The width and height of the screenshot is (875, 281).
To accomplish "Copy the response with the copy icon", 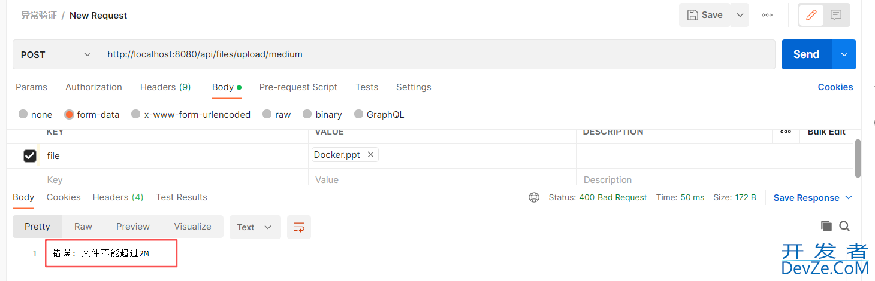I will click(826, 226).
